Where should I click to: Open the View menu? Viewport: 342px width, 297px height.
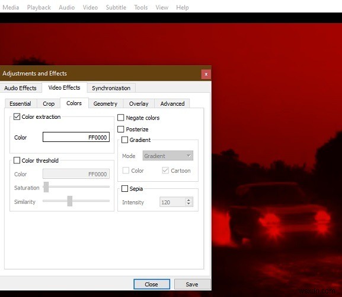(x=162, y=8)
